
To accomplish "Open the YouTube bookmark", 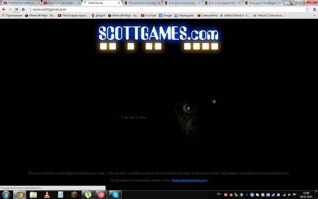I will (x=149, y=15).
